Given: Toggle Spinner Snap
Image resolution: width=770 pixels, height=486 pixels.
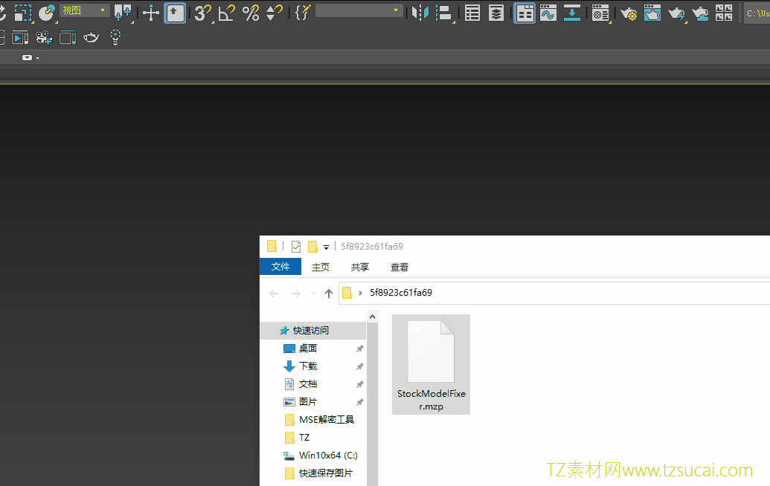Looking at the screenshot, I should click(274, 13).
